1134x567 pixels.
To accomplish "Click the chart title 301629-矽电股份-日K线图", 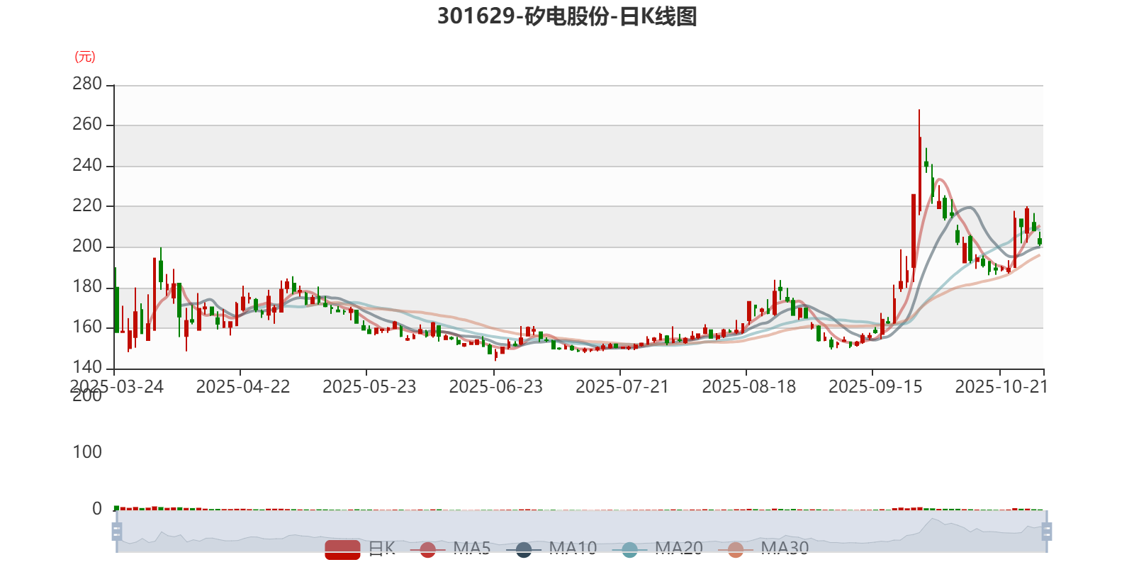I will (x=567, y=16).
